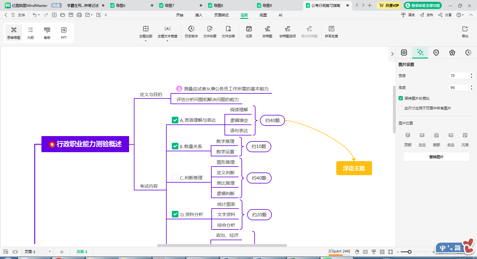Viewport: 477px width, 259px height.
Task: Click the image width input field
Action: click(x=458, y=75)
